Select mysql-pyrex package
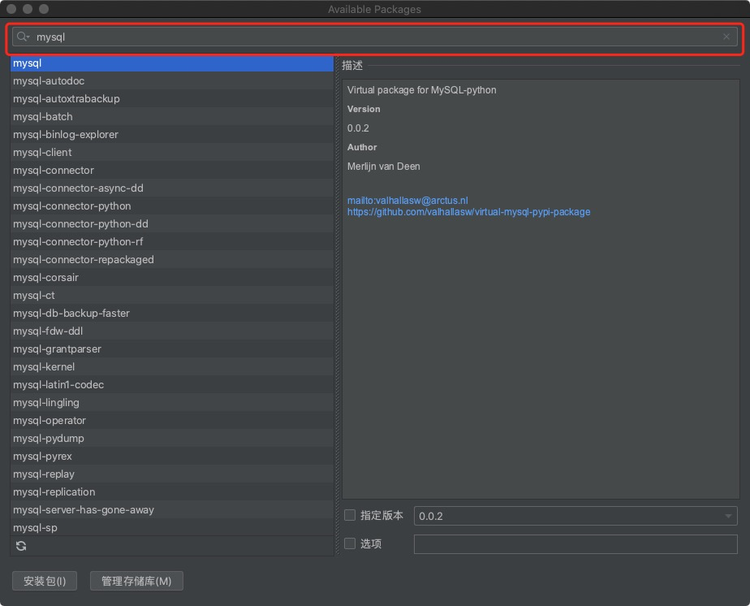 click(x=172, y=457)
